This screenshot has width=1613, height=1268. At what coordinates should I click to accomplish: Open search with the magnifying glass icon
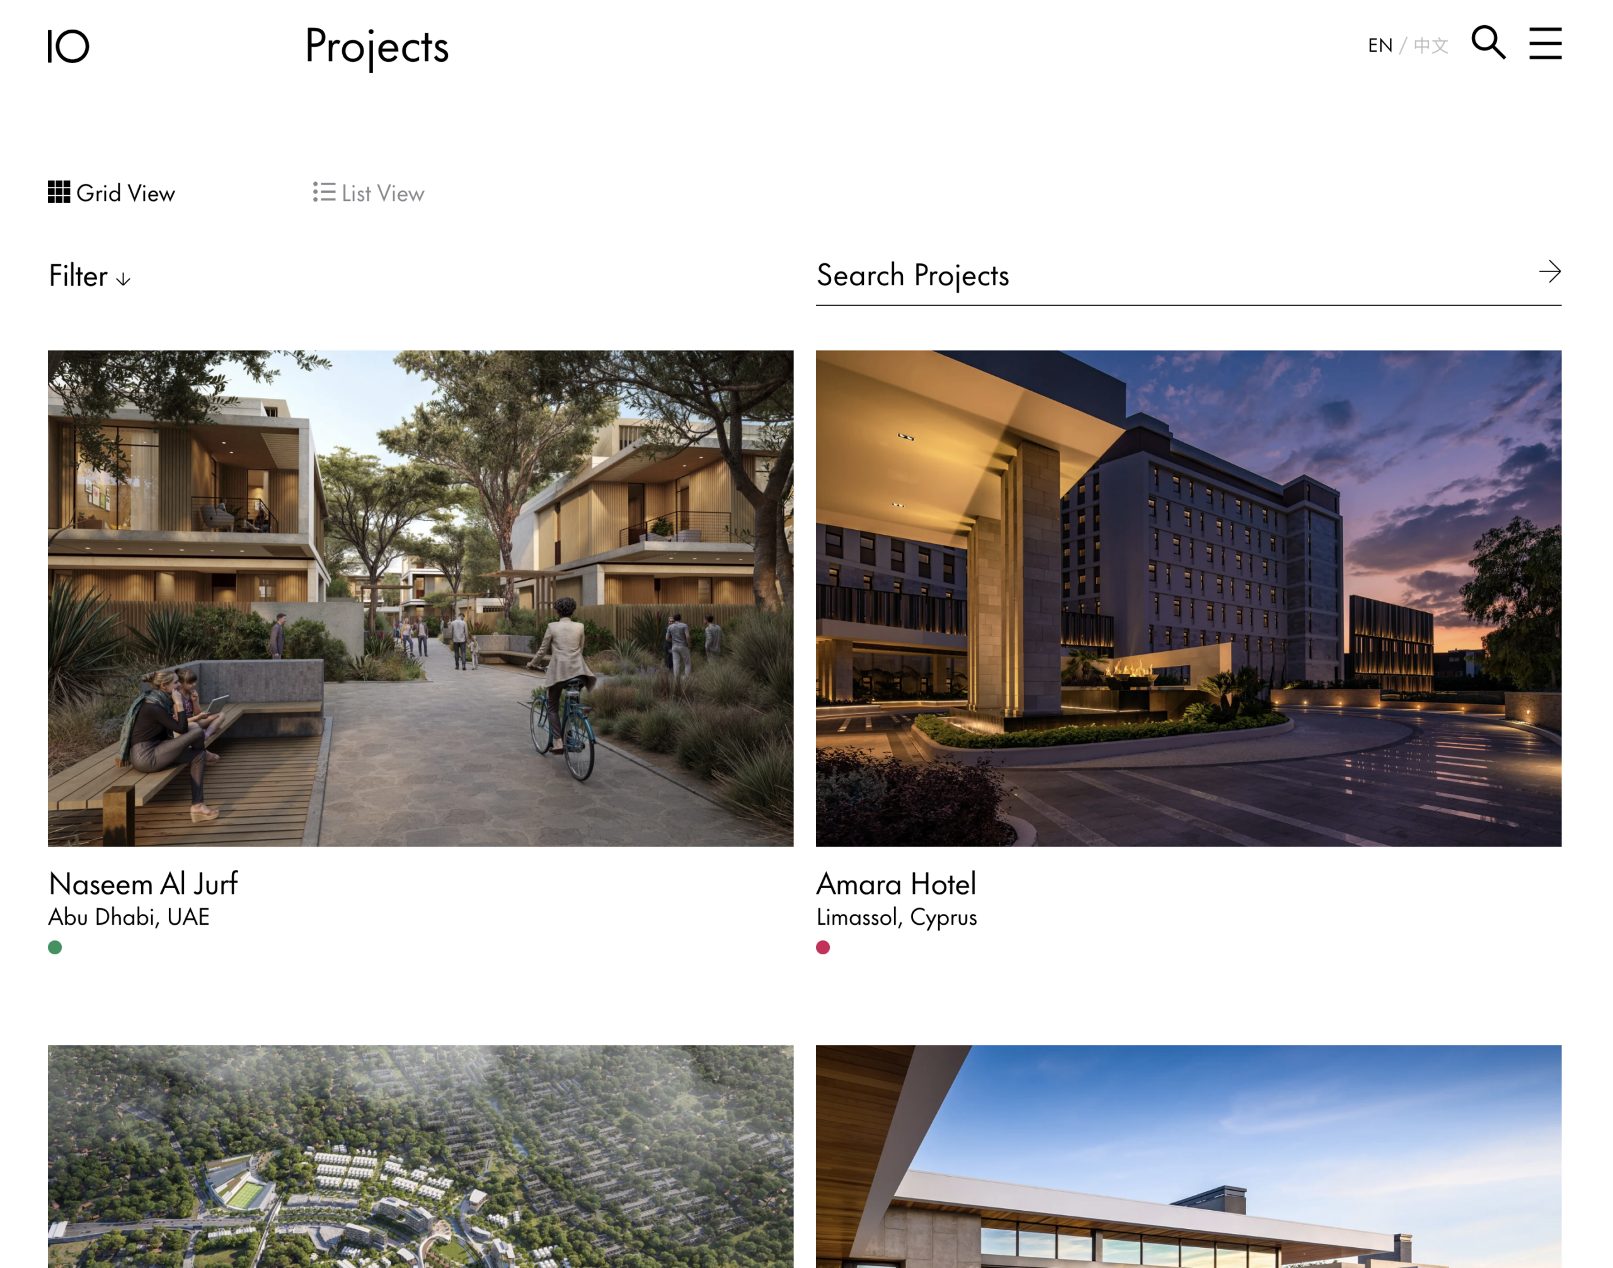click(1488, 42)
